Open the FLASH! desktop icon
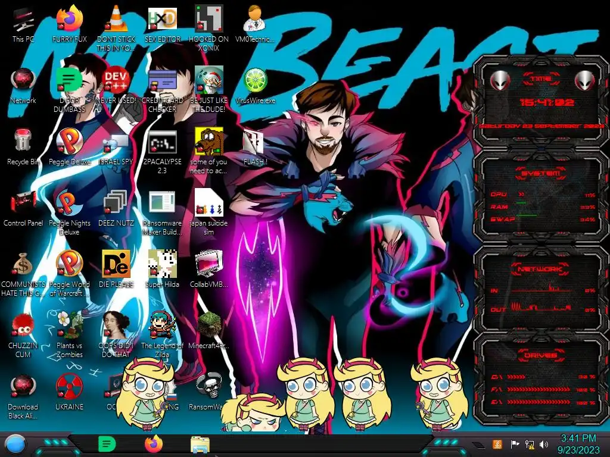This screenshot has height=457, width=610. pos(253,142)
